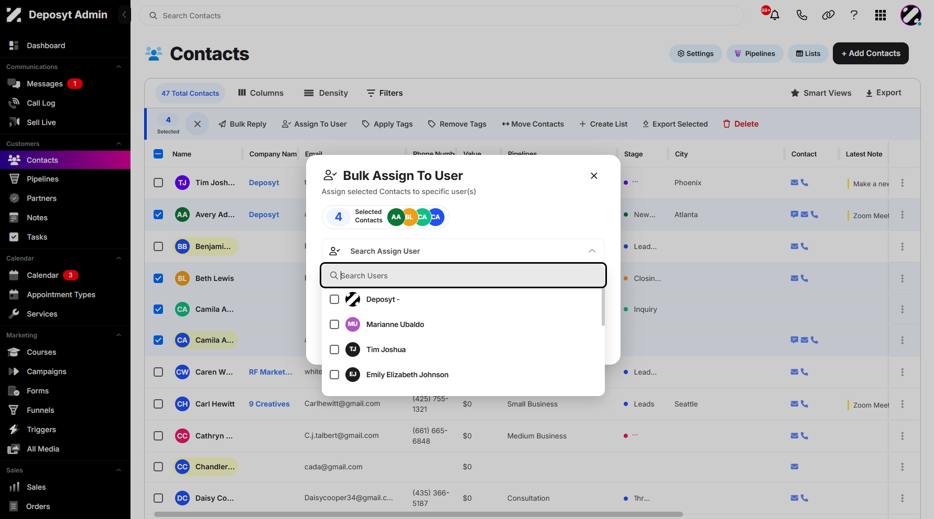Clear selection with the X icon
This screenshot has width=934, height=519.
[x=198, y=124]
